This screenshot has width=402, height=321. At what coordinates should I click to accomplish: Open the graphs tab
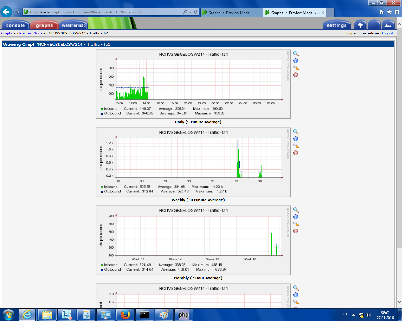point(44,25)
